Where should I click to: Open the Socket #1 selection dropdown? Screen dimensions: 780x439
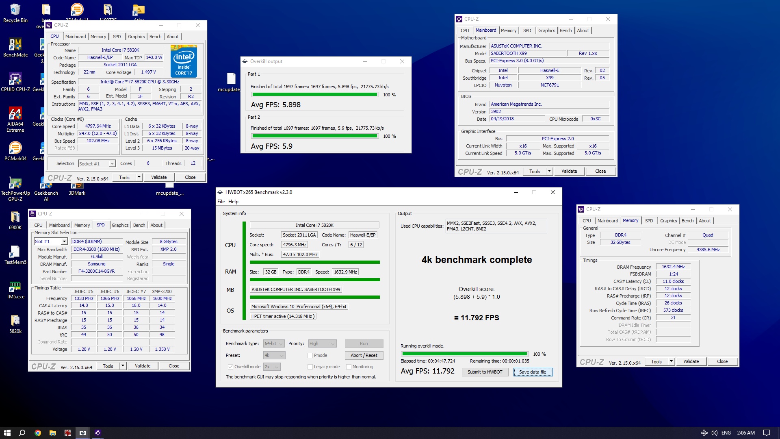click(x=97, y=163)
